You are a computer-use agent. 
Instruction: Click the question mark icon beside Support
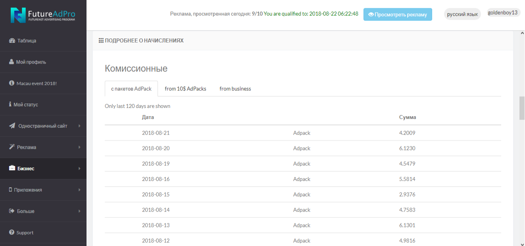(x=12, y=233)
